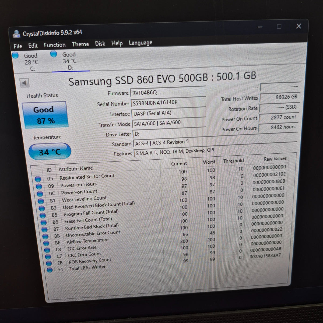Open the Disk menu
Screen dimensions: 323x323
(x=100, y=44)
